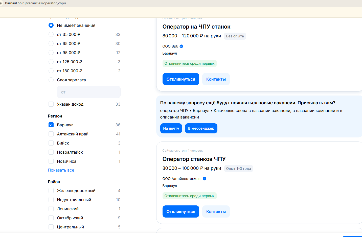
Task: Click the "В мессенджер" subscription button
Action: click(x=201, y=128)
